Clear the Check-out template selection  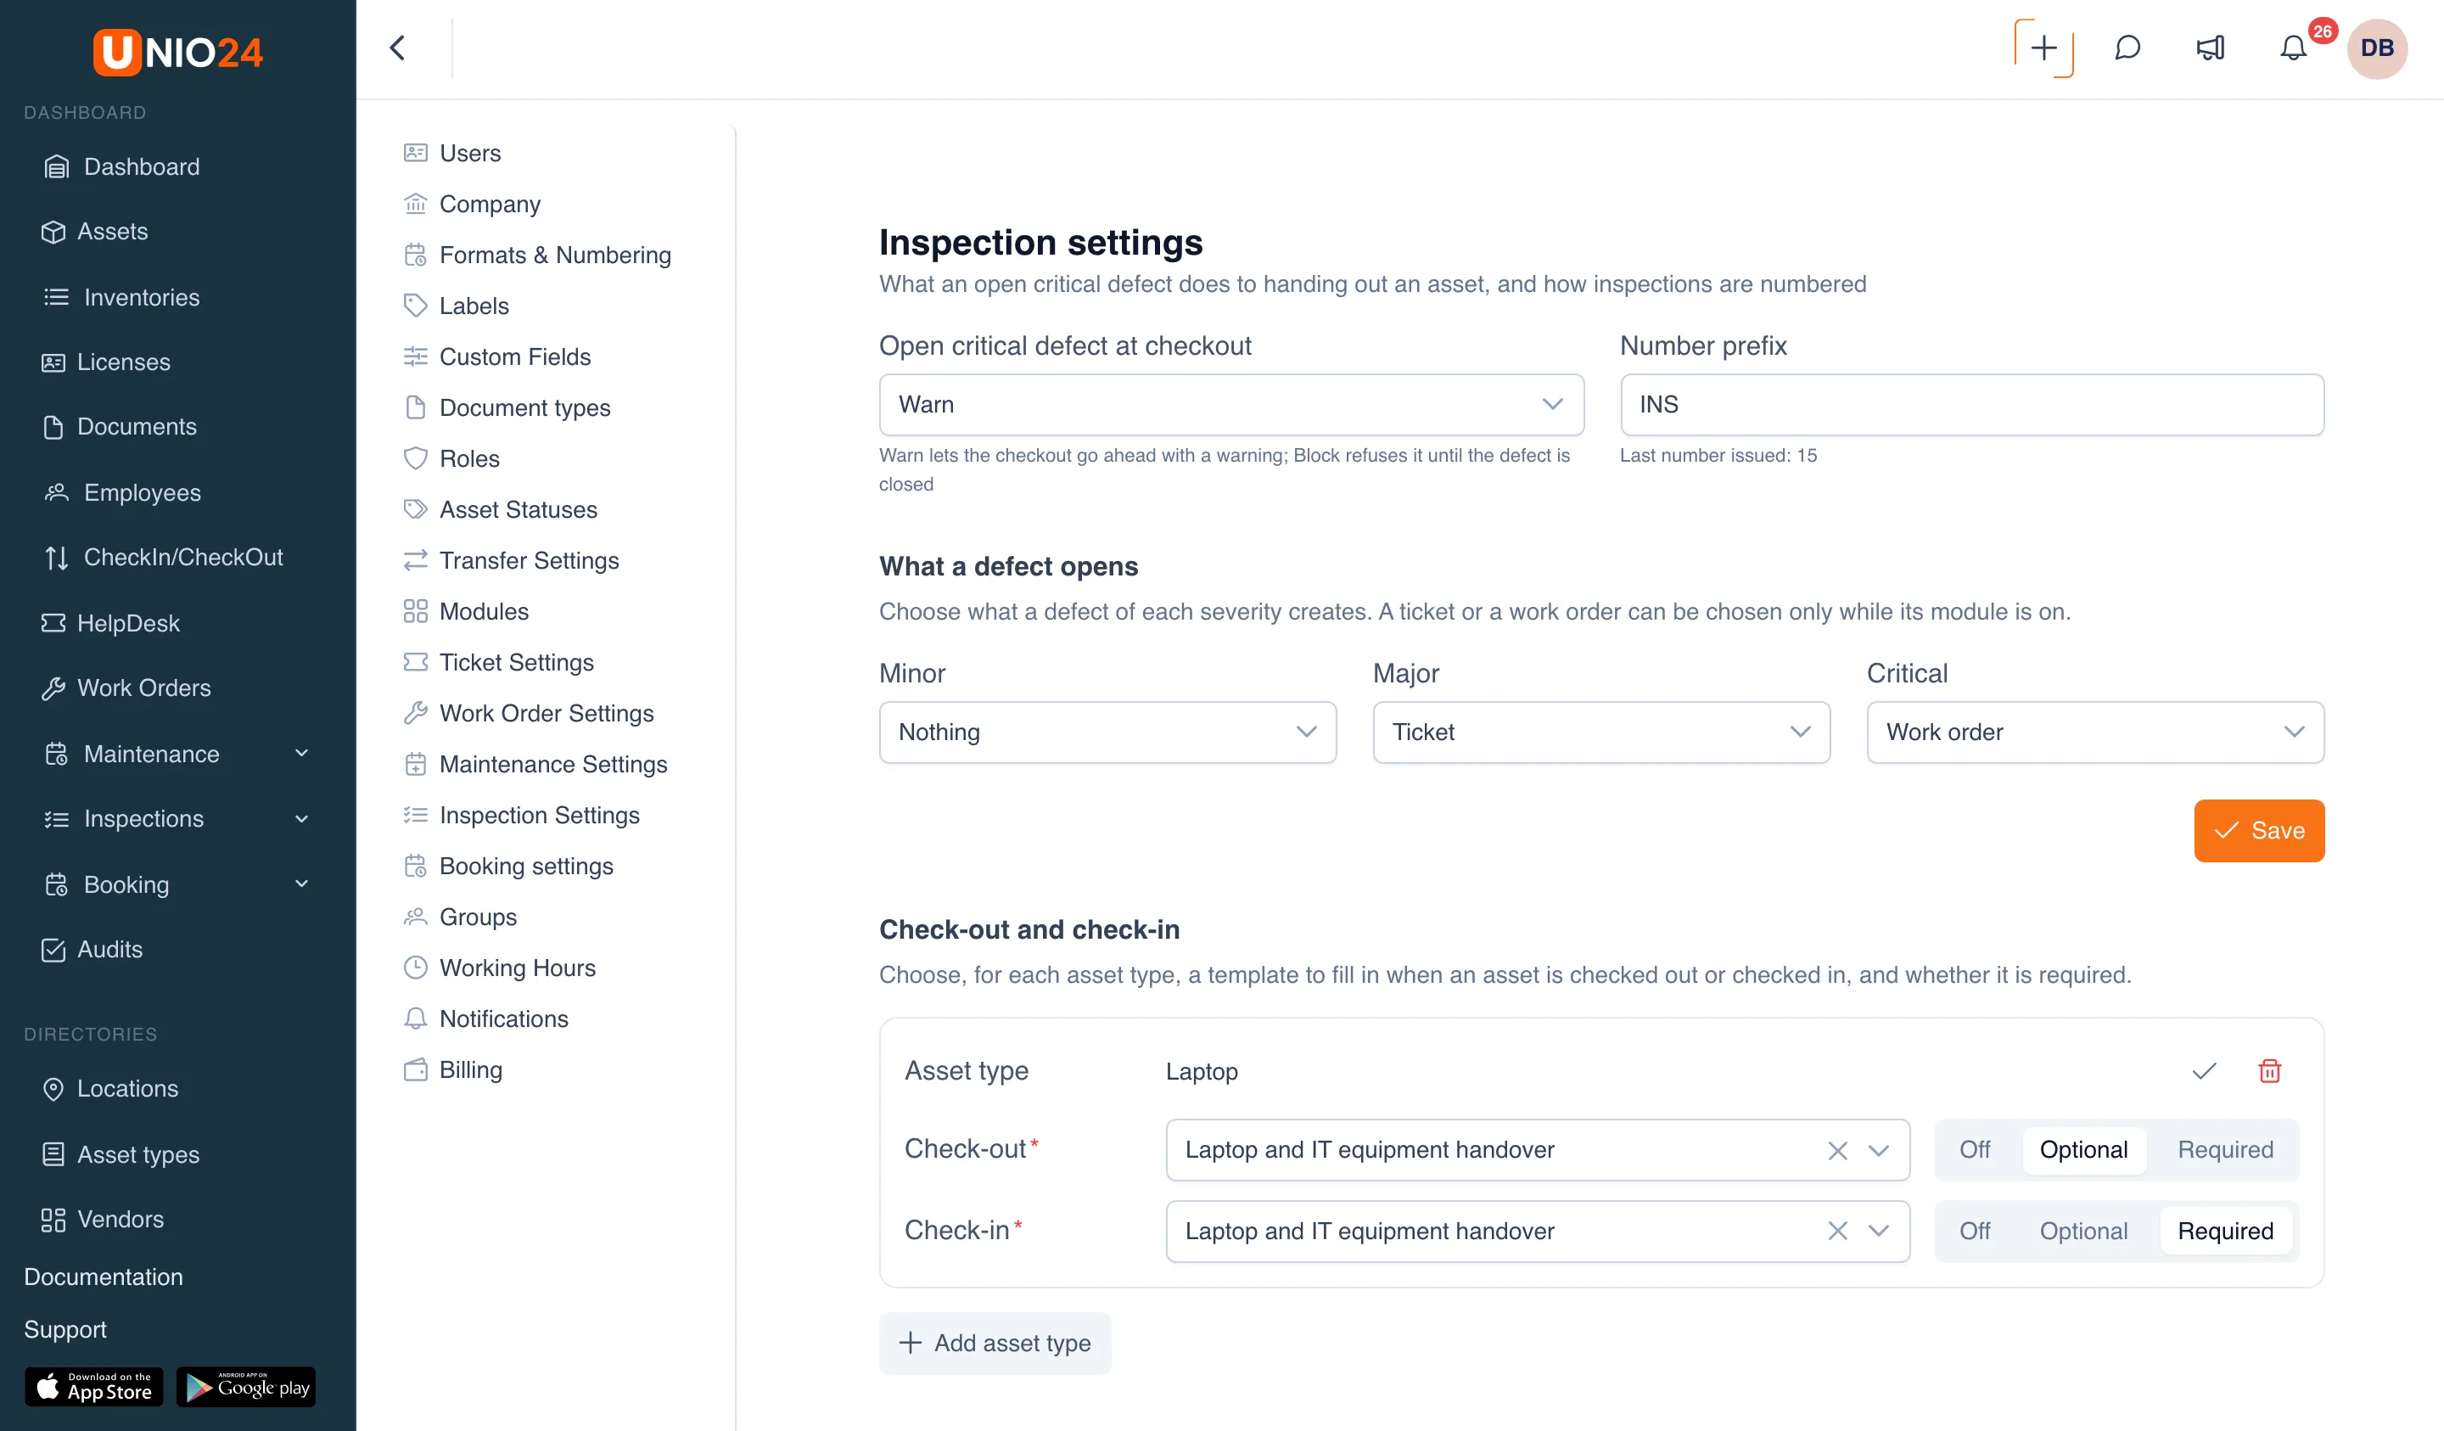click(x=1837, y=1150)
